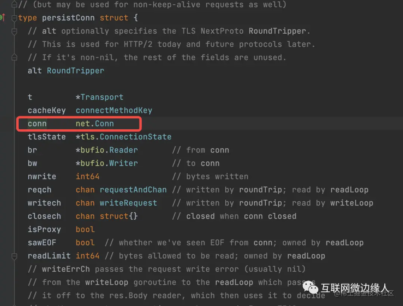Viewport: 403px width, 306px height.
Task: Click '*tls.ConnectionState' type reference
Action: pos(124,137)
